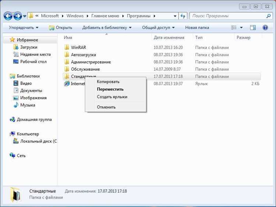Go forward with the Forward arrow
276x207 pixels.
[18, 16]
